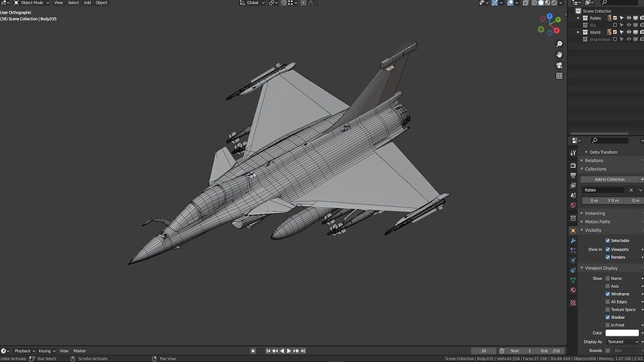Open the viewport View menu
This screenshot has height=362, width=644.
(58, 3)
